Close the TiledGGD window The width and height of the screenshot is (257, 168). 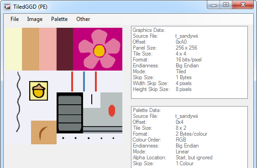(x=243, y=5)
